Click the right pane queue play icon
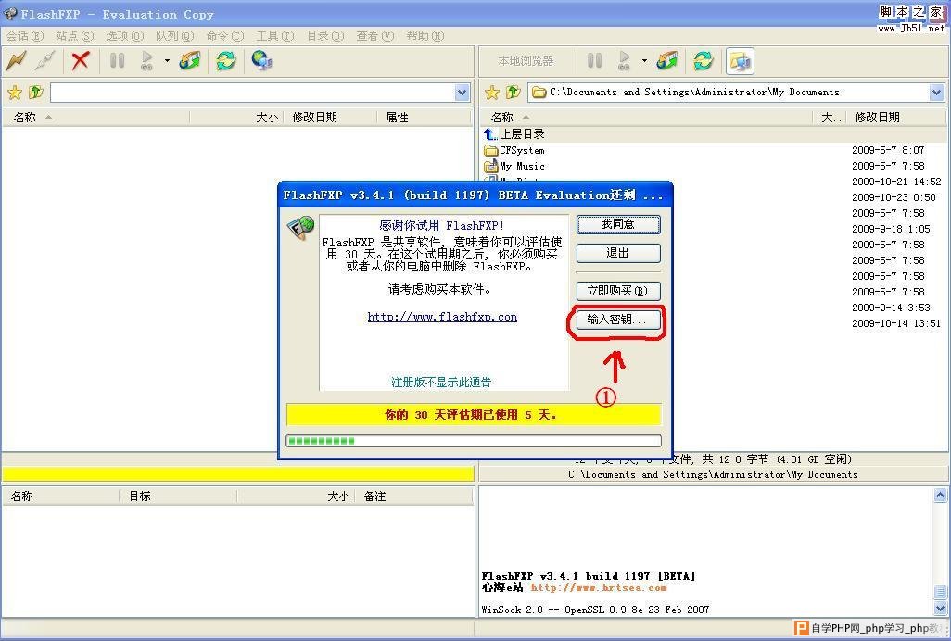This screenshot has height=641, width=951. click(624, 60)
